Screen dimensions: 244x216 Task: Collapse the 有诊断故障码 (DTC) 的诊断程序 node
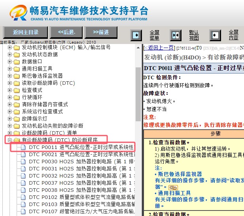click(9, 140)
